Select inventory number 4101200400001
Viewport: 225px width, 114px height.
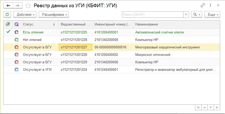coord(113,32)
